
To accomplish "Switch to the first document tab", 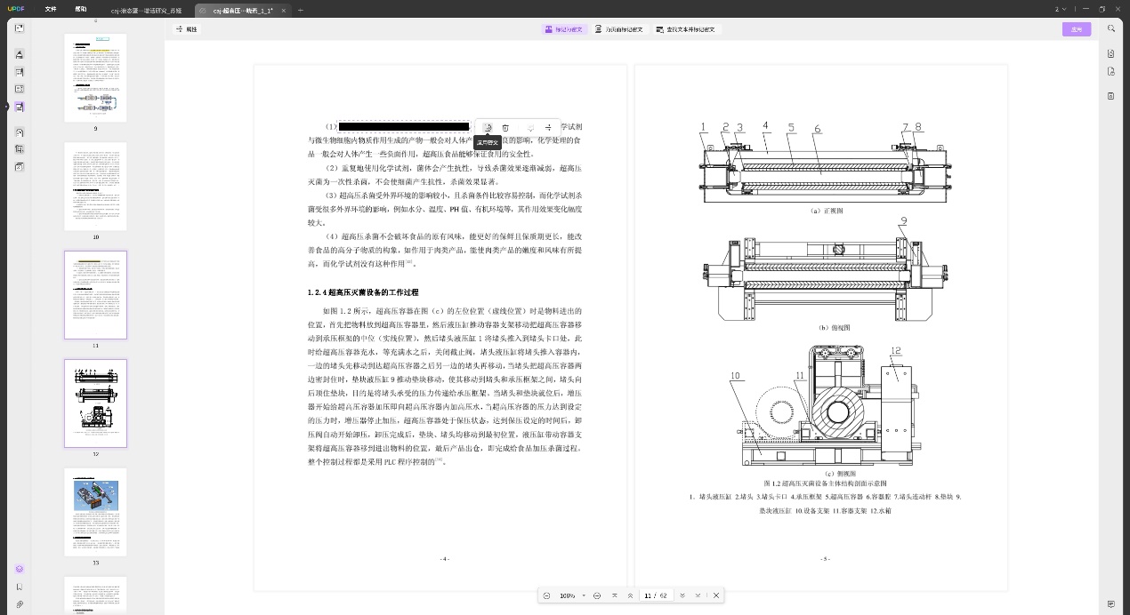I will click(x=147, y=10).
